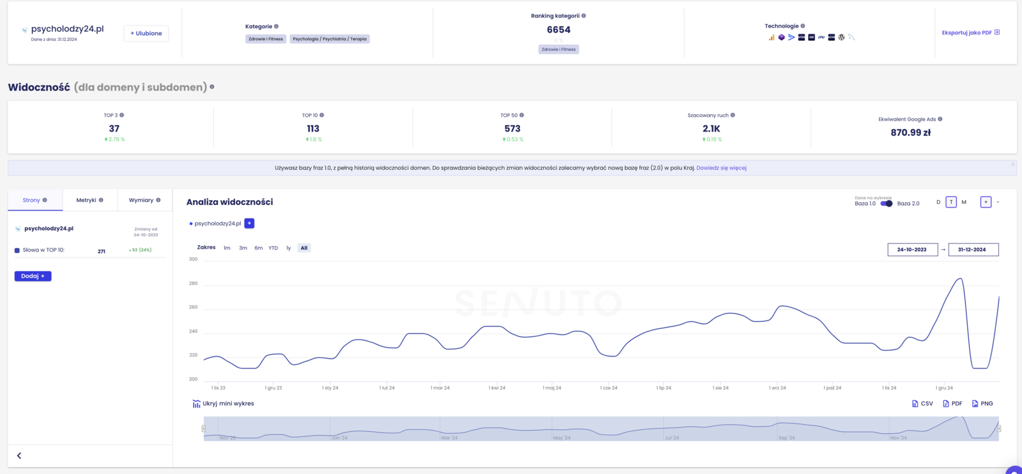This screenshot has height=474, width=1022.
Task: Open the Dowiedz się więcej link
Action: 721,168
